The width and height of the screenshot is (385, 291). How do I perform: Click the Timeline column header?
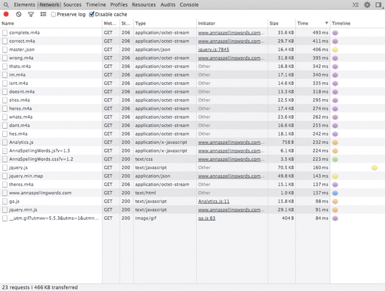click(x=341, y=23)
